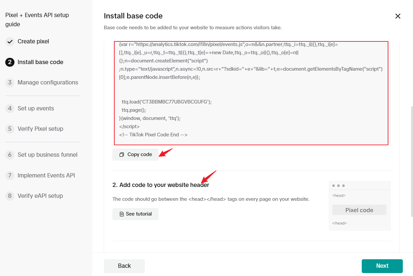Click the step 2 circle icon
Image resolution: width=413 pixels, height=276 pixels.
coord(10,62)
